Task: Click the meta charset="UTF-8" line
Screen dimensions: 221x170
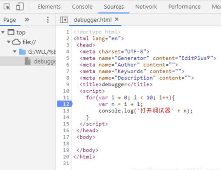Action: tap(114, 52)
